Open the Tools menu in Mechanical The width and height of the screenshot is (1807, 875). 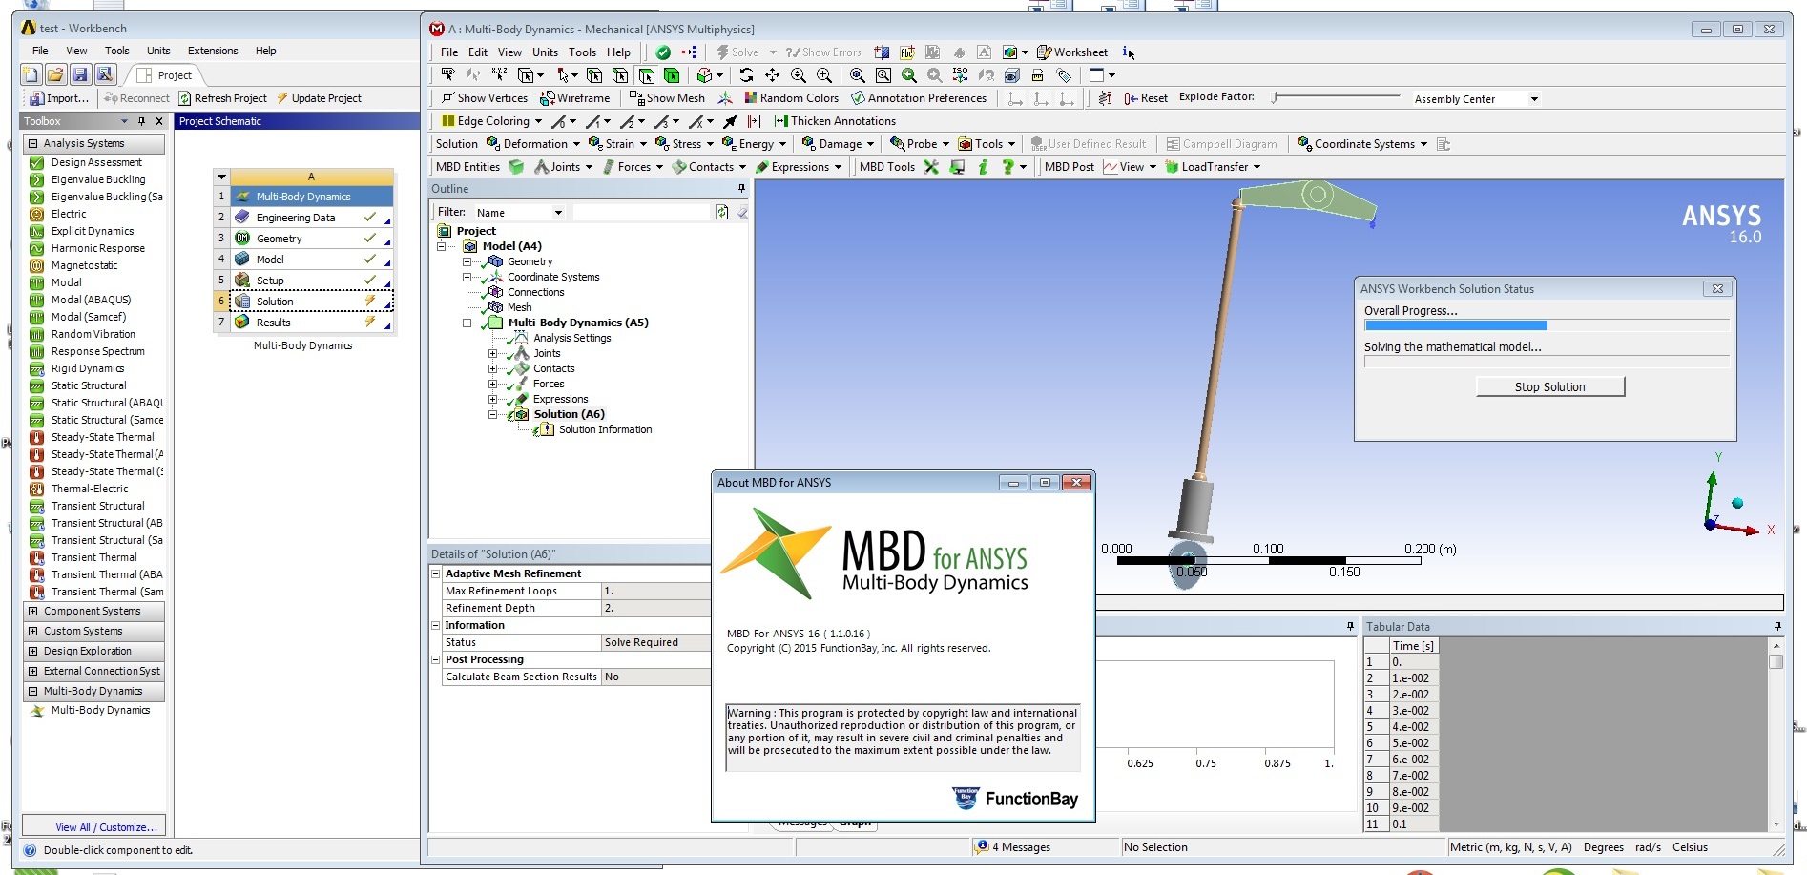582,52
